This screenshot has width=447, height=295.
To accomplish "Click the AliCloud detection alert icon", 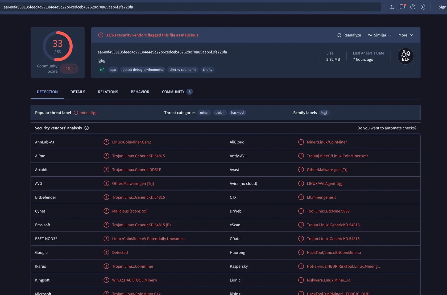I will tap(301, 142).
